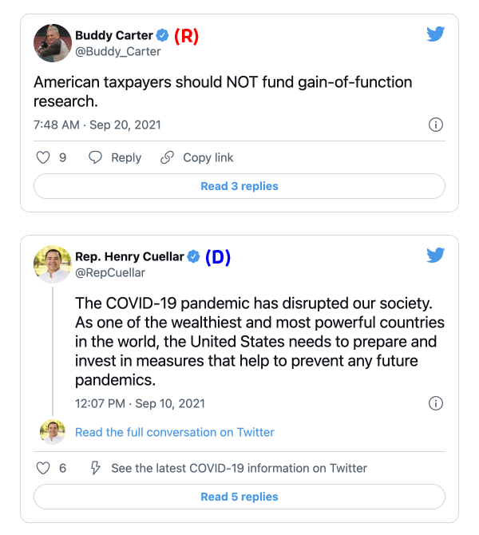The width and height of the screenshot is (479, 535).
Task: Open the info icon on Henry Cuellar's tweet
Action: point(436,402)
